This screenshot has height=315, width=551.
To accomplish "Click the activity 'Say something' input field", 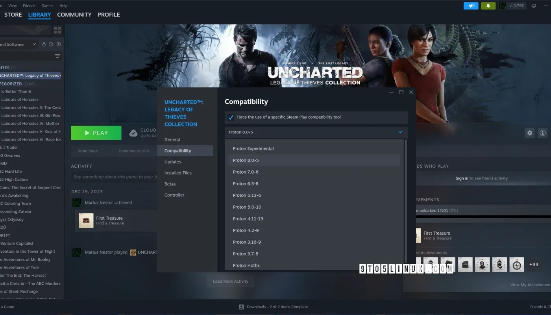I will tap(114, 177).
